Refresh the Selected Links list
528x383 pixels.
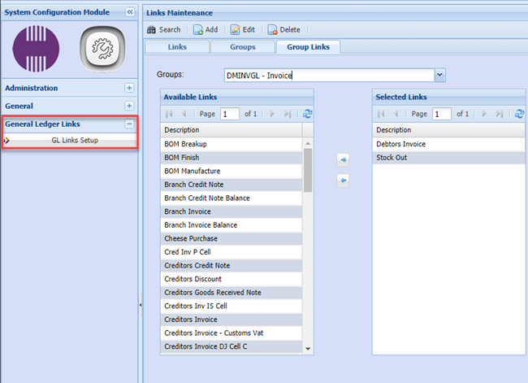(519, 115)
